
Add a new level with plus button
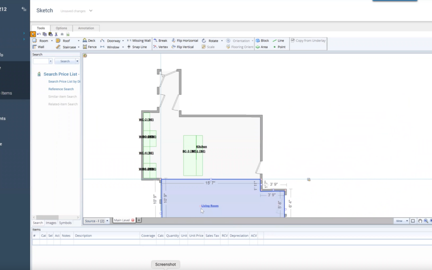pos(139,220)
